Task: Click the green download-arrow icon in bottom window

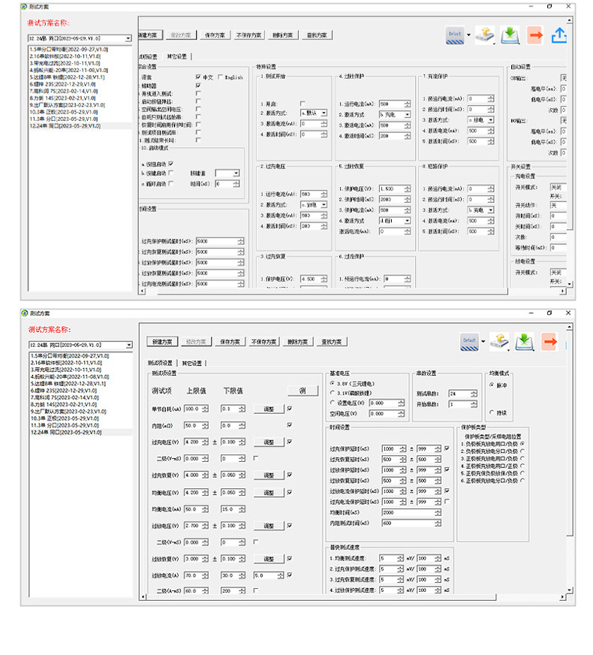Action: click(525, 342)
